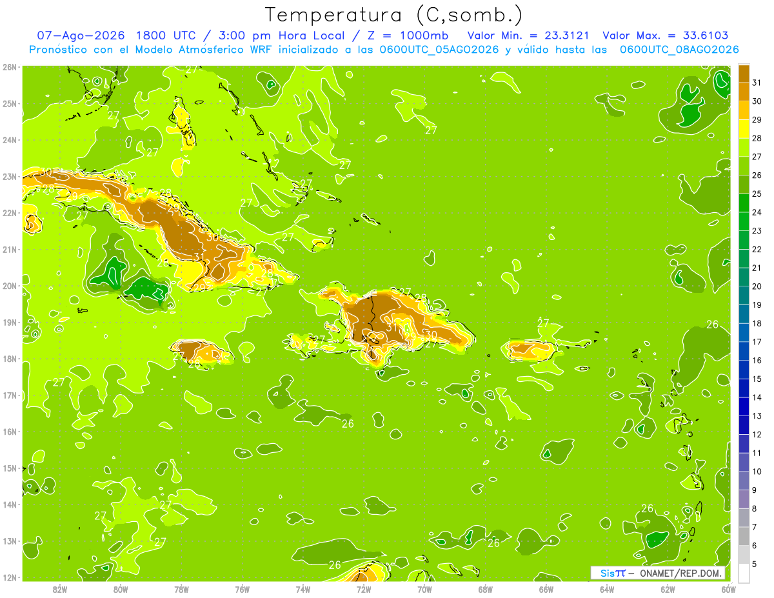
Task: Click the white swatch below the 5 label
Action: click(x=744, y=573)
